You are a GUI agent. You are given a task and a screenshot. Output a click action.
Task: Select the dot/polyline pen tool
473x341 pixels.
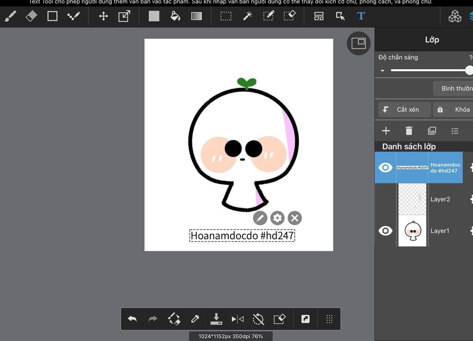(73, 16)
